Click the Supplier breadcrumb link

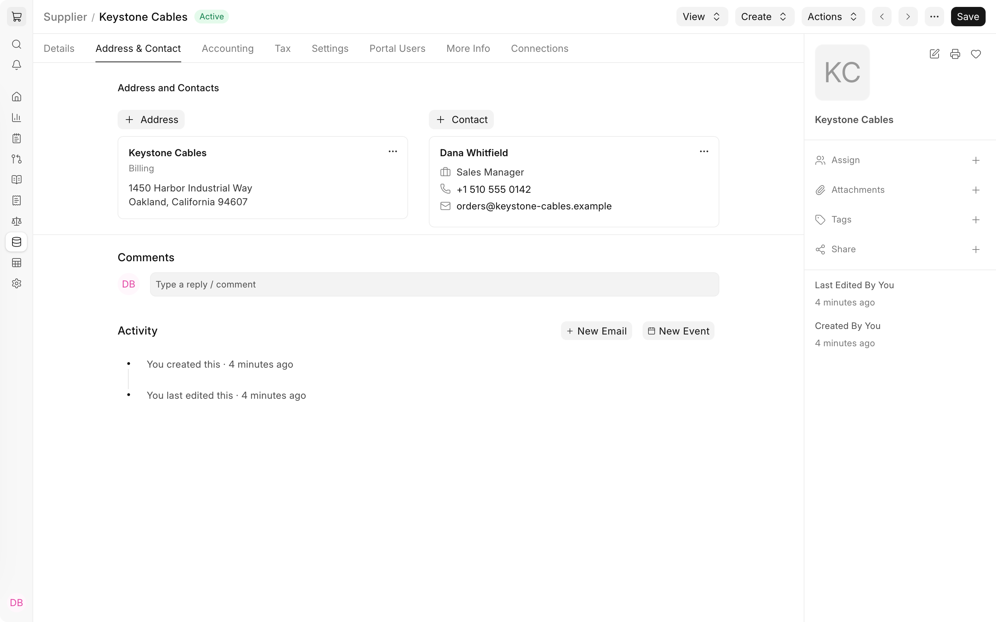pos(65,17)
